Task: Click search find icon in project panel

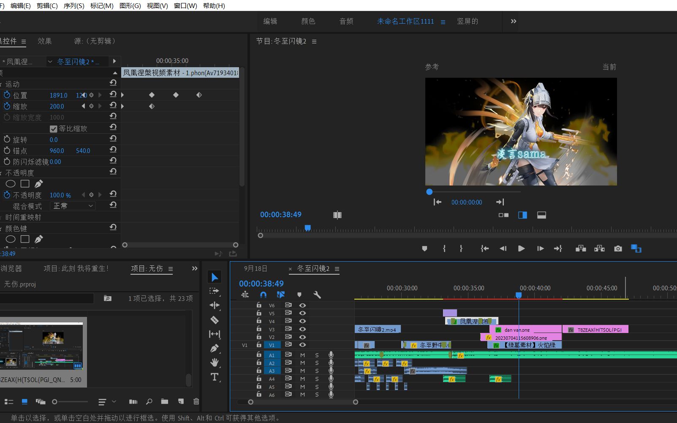Action: [x=149, y=401]
